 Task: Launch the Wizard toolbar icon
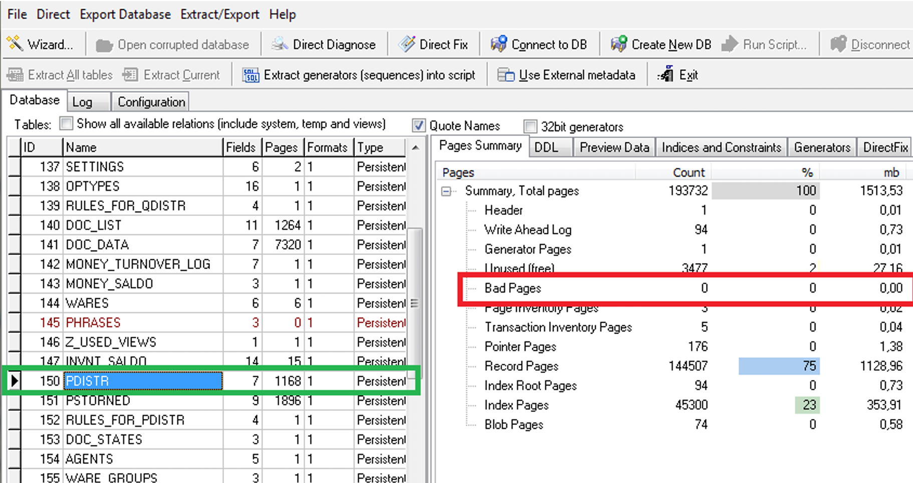(x=15, y=44)
